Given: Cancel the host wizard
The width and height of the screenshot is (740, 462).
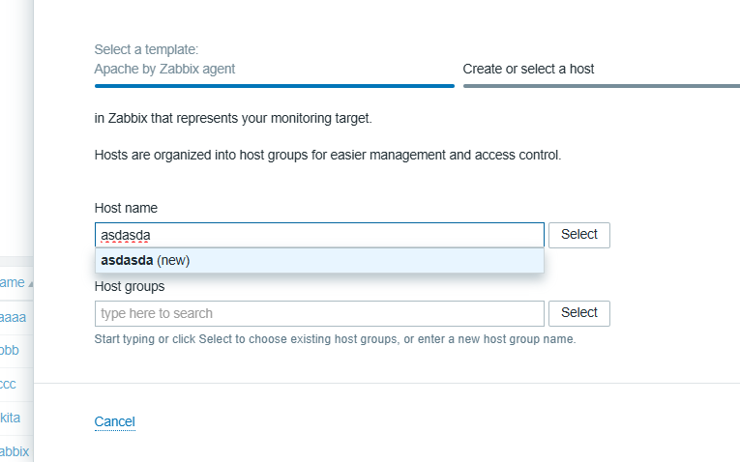Looking at the screenshot, I should (114, 421).
